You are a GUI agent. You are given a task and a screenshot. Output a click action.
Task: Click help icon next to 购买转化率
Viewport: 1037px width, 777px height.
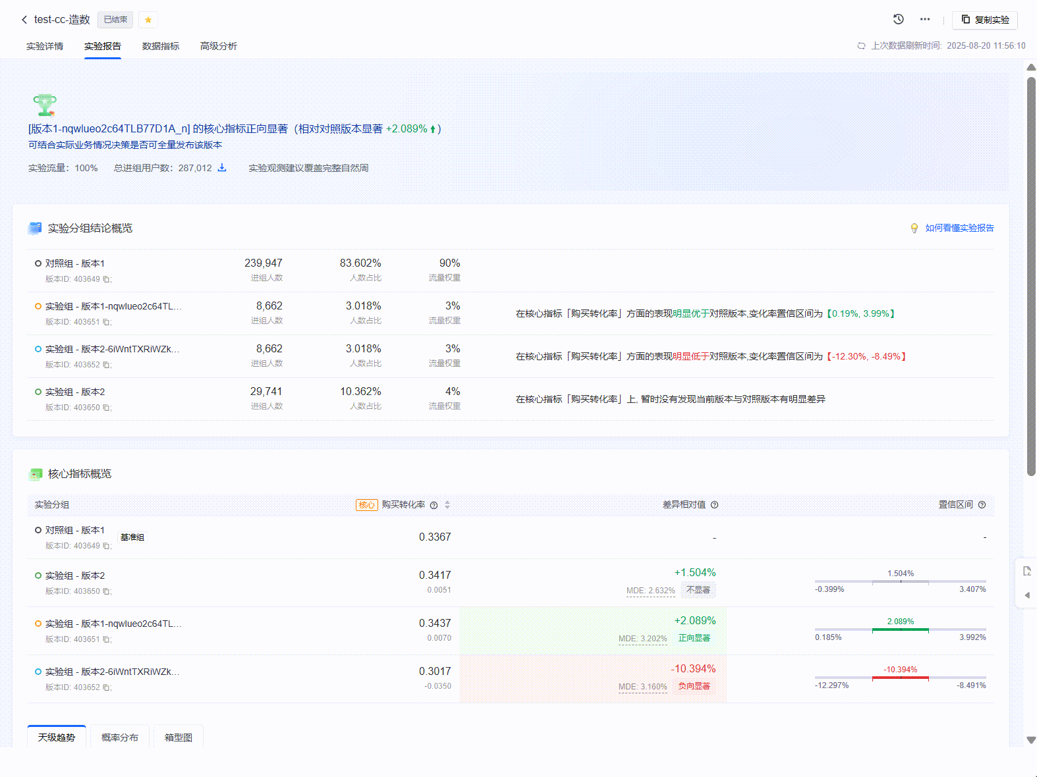[434, 505]
